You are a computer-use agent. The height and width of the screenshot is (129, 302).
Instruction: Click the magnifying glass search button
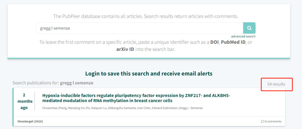click(249, 28)
